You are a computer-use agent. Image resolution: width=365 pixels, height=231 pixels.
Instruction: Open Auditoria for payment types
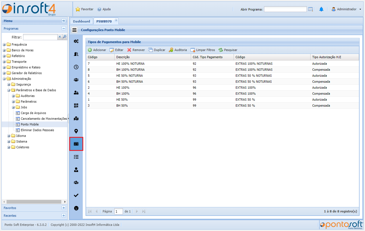coord(178,50)
